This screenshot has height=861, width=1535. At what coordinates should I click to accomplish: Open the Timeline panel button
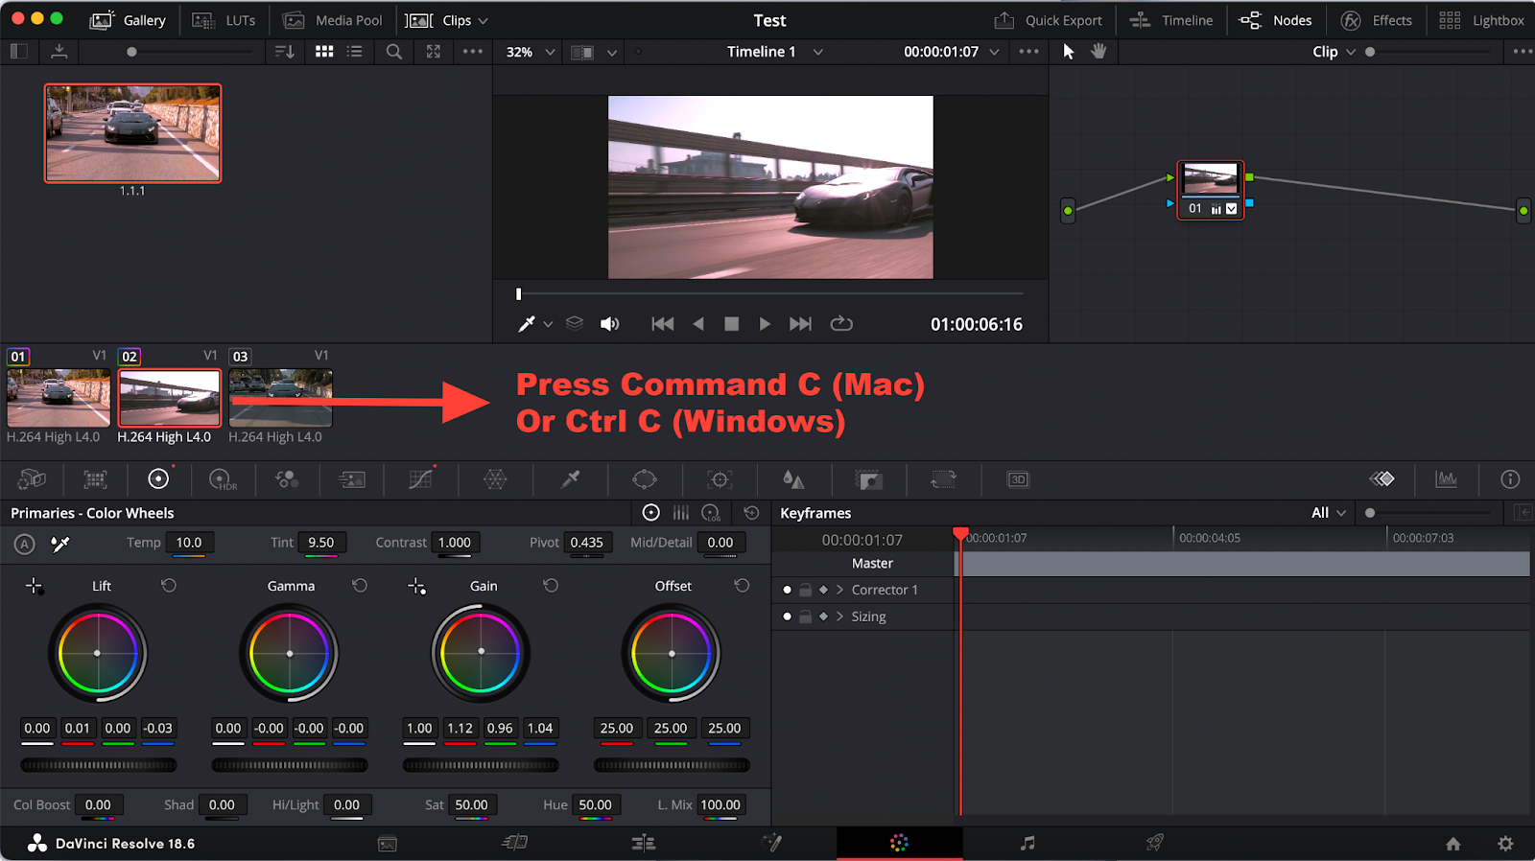point(1171,20)
